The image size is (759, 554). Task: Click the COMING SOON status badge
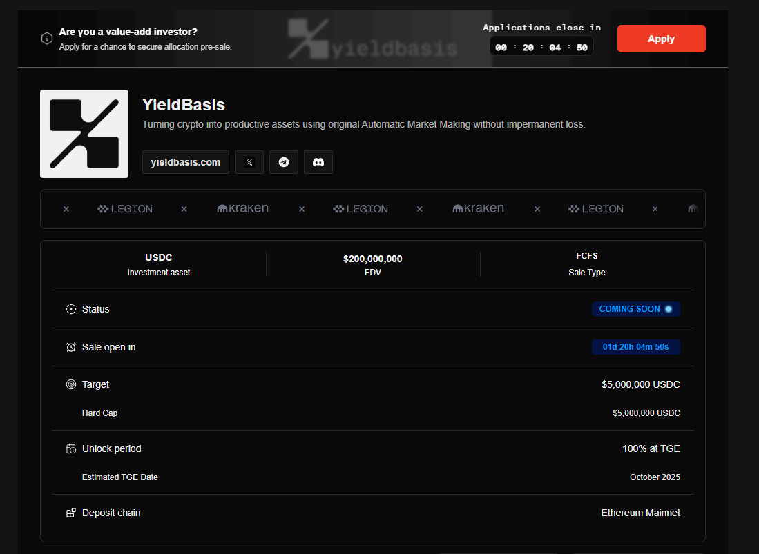click(635, 309)
